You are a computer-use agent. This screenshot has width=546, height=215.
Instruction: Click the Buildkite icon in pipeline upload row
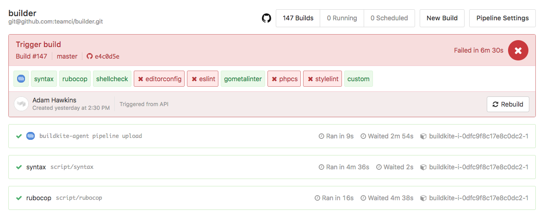coord(31,136)
